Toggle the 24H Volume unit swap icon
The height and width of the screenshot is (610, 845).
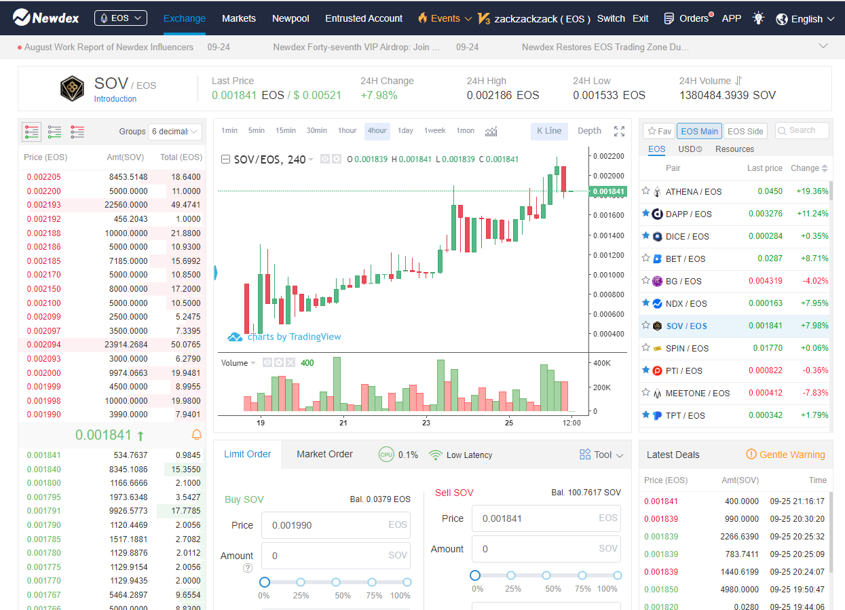point(738,81)
